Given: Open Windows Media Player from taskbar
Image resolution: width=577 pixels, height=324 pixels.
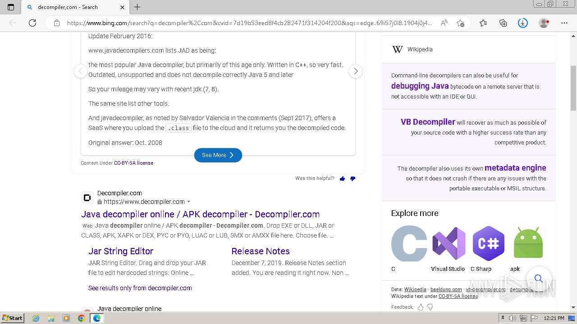Looking at the screenshot, I should (x=66, y=318).
